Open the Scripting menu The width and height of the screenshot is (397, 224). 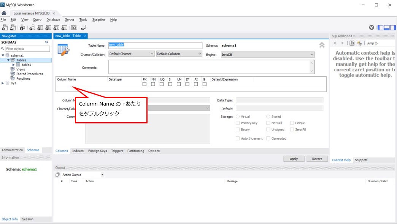[x=99, y=20]
